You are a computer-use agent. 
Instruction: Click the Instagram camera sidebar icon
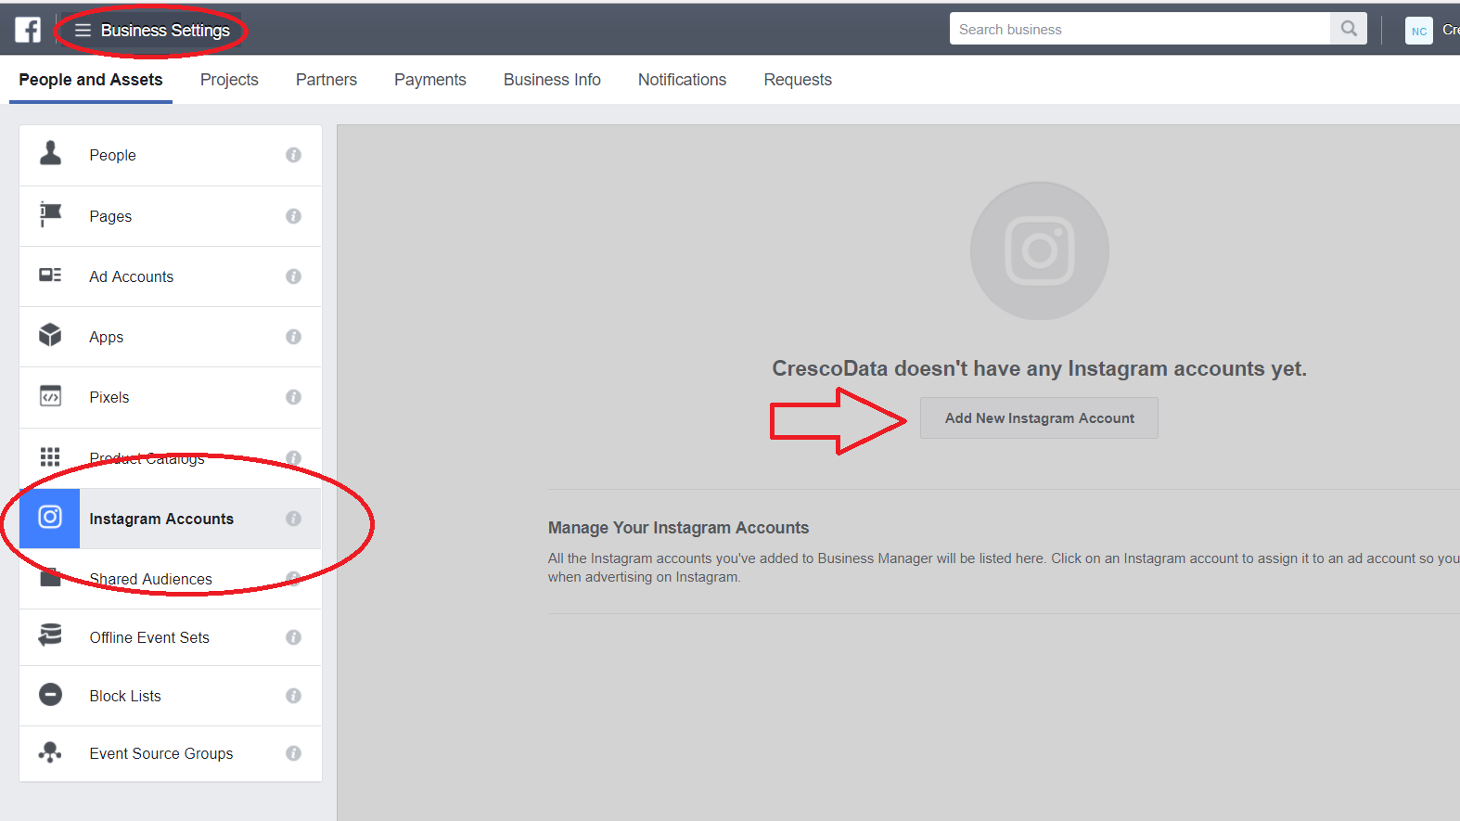pyautogui.click(x=50, y=517)
